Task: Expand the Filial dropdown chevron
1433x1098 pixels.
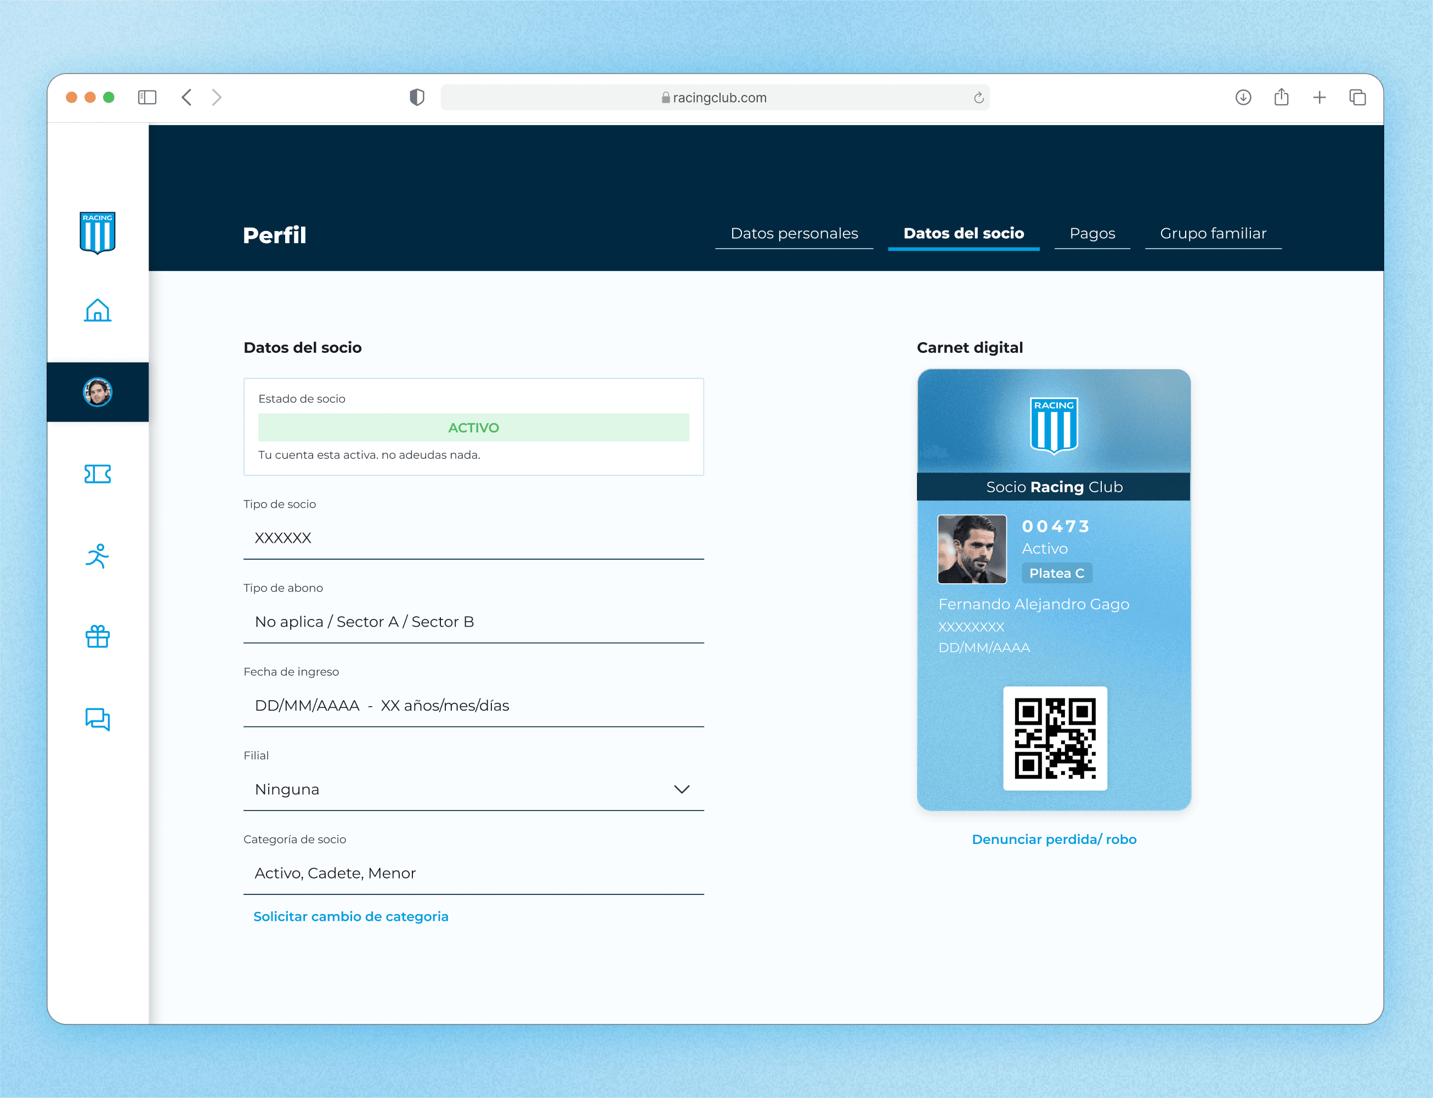Action: [681, 790]
